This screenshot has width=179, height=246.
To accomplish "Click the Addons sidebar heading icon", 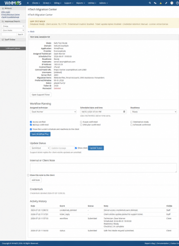I will (3, 8).
